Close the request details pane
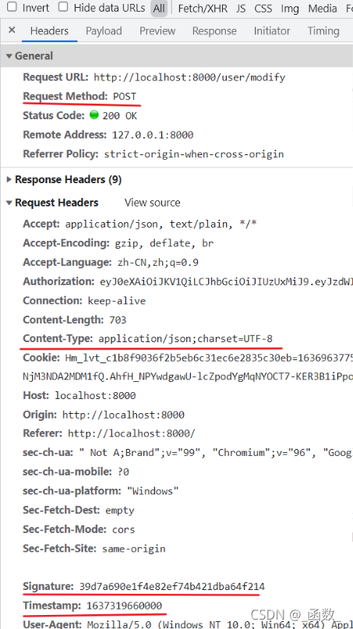This screenshot has height=629, width=353. pyautogui.click(x=12, y=30)
